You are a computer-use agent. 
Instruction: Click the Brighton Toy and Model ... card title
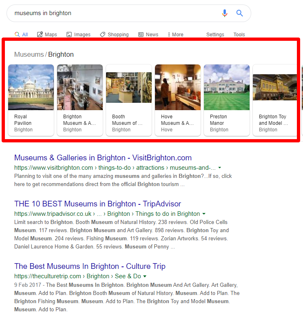click(x=273, y=120)
